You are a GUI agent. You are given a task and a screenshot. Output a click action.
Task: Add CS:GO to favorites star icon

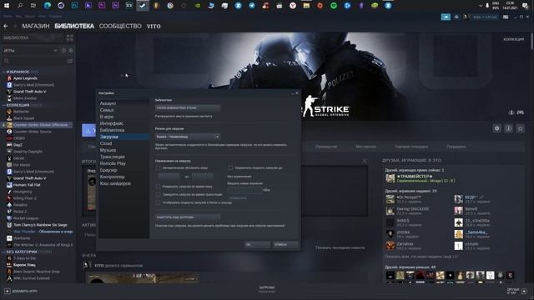tap(520, 128)
